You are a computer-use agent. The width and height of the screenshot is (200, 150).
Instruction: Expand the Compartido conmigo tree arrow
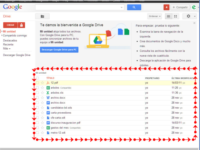click(2, 35)
